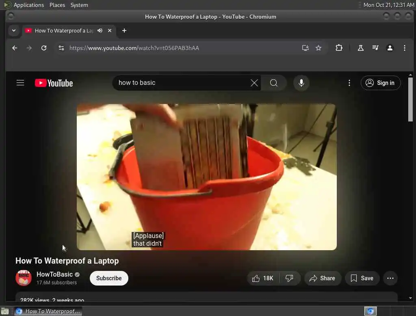Click the [Applause] that didn't caption
The width and height of the screenshot is (416, 316).
tap(148, 240)
